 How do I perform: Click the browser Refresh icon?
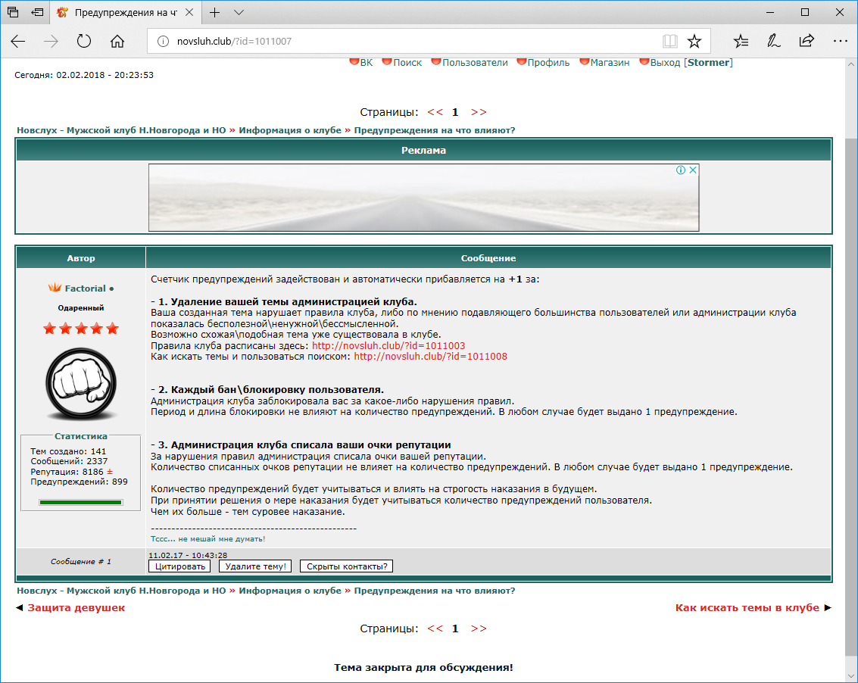[84, 41]
